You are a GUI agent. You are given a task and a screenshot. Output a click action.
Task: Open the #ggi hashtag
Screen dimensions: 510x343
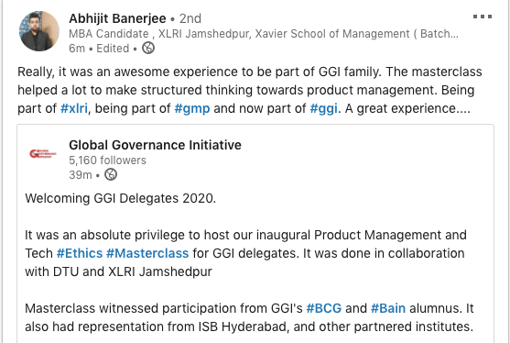coord(323,108)
